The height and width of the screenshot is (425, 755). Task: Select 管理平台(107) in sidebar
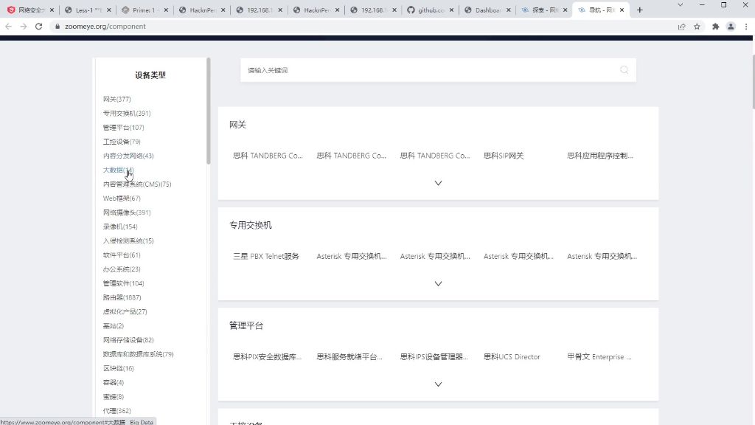point(123,128)
